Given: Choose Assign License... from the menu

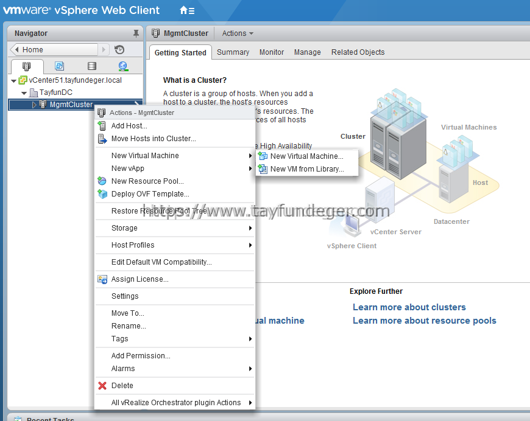Looking at the screenshot, I should [175, 279].
